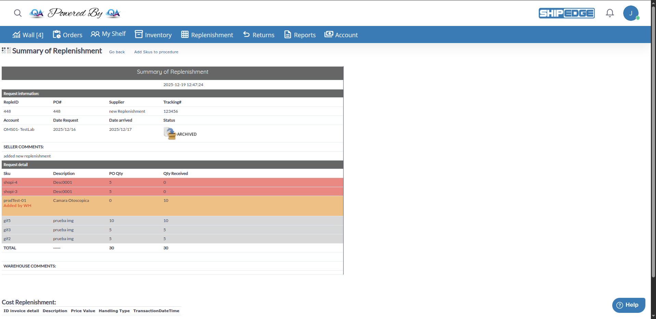Viewport: 656px width, 319px height.
Task: Open the Replenishment menu
Action: [x=207, y=35]
